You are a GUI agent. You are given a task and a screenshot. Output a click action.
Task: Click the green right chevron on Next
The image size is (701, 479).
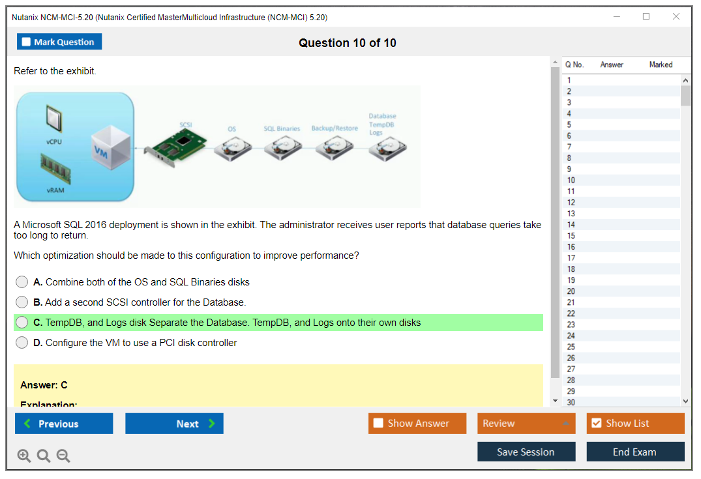point(212,424)
